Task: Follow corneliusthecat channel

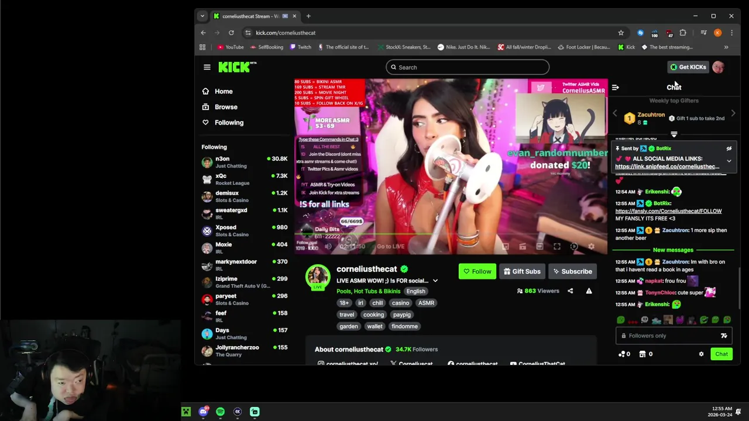Action: click(x=477, y=271)
